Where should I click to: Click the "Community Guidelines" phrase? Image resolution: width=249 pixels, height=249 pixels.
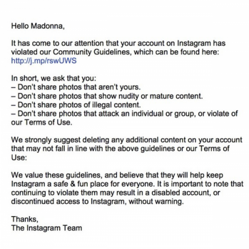(92, 52)
